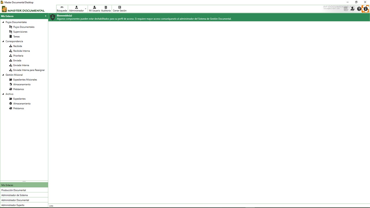
Task: Select the Gestión Misional group header
Action: click(x=14, y=75)
